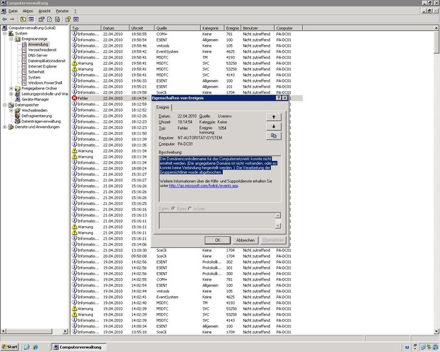
Task: Select the Defragmentierung node
Action: pyautogui.click(x=37, y=116)
